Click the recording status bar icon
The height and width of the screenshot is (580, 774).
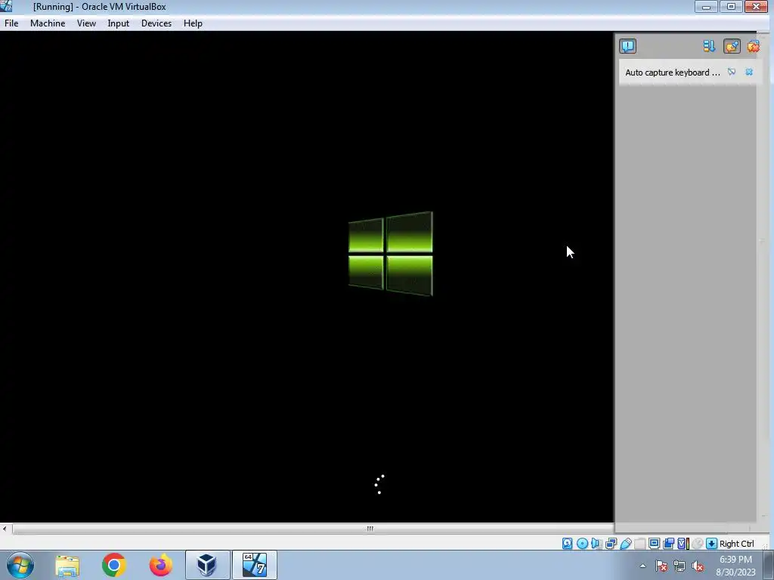pyautogui.click(x=669, y=544)
